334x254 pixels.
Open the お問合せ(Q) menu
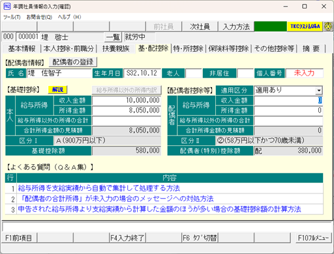[x=39, y=17]
